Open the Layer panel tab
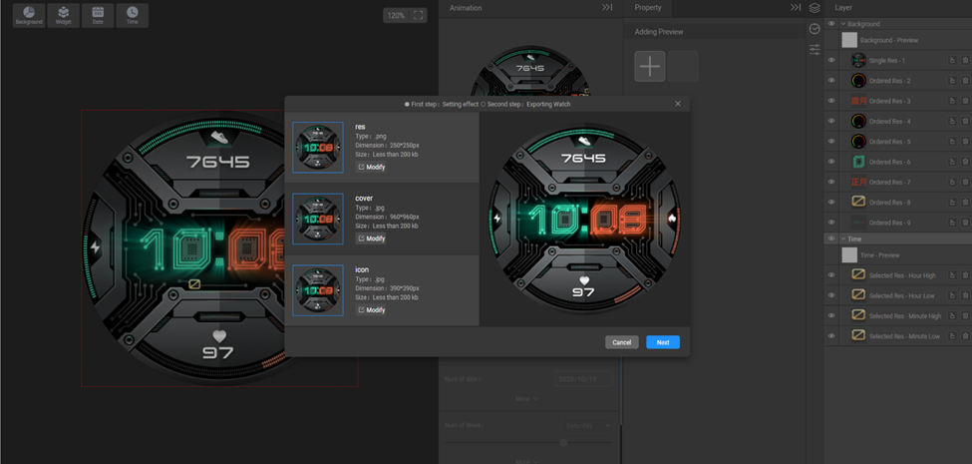 843,8
